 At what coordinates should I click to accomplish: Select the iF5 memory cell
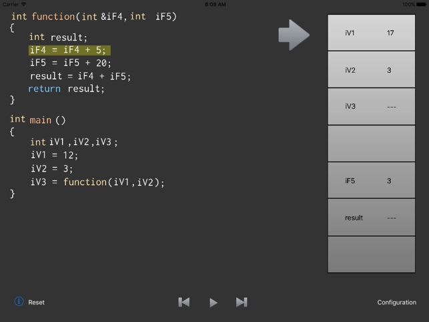(x=371, y=180)
